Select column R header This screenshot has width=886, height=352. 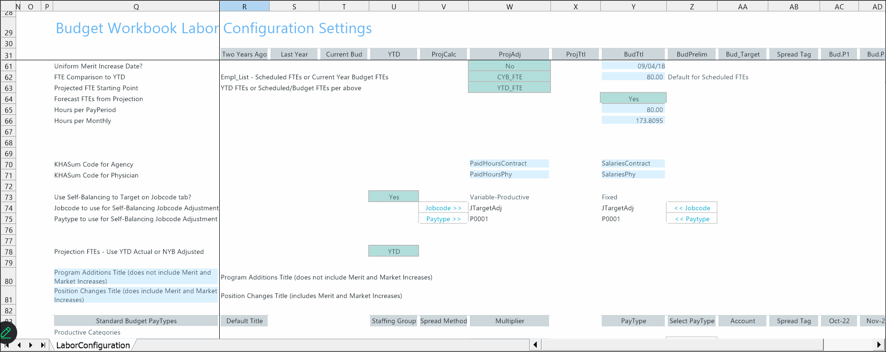(244, 6)
